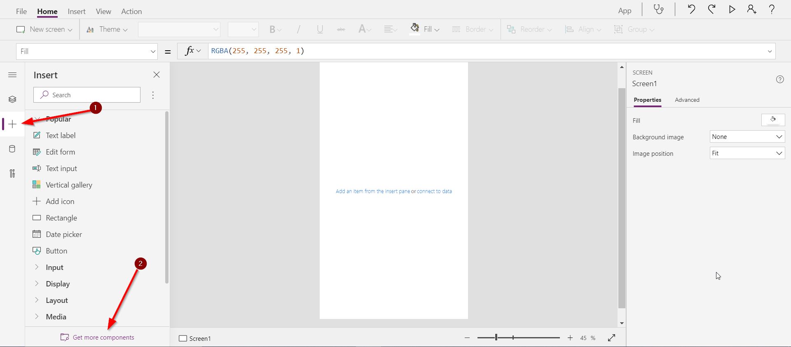Open the fx formula dropdown
Screen dimensions: 791x347
[x=192, y=51]
